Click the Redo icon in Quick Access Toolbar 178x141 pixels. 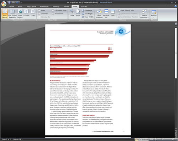tap(17, 2)
